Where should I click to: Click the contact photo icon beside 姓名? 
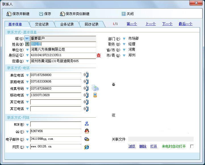[x=27, y=44]
